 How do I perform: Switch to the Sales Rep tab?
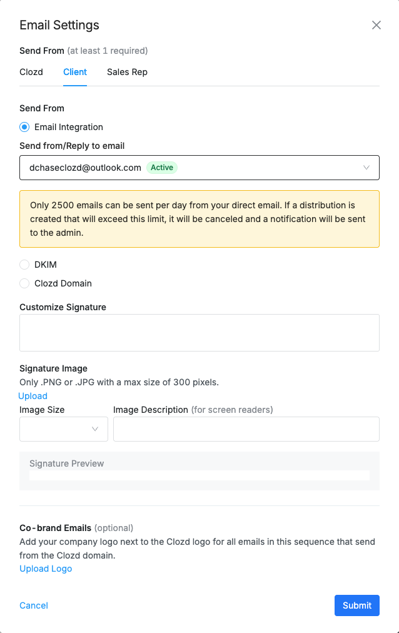tap(127, 72)
